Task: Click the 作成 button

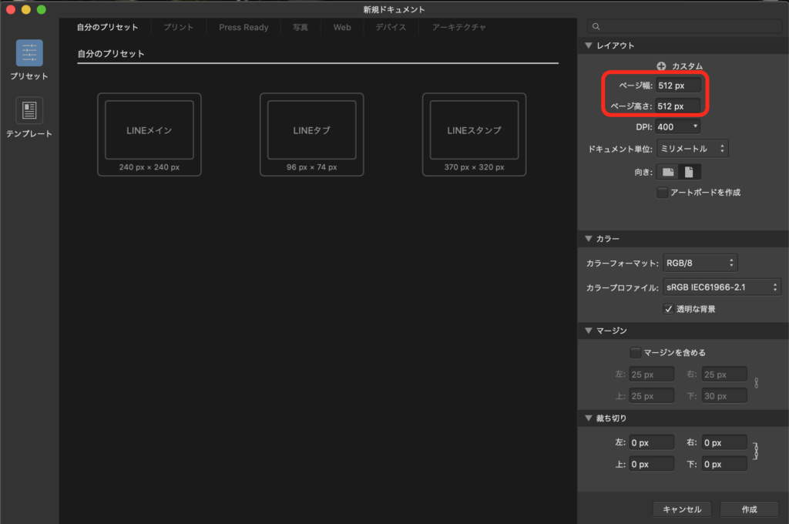Action: [x=749, y=509]
